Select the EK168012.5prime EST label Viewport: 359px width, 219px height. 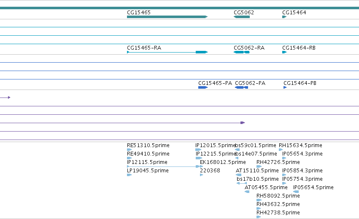[x=223, y=162]
